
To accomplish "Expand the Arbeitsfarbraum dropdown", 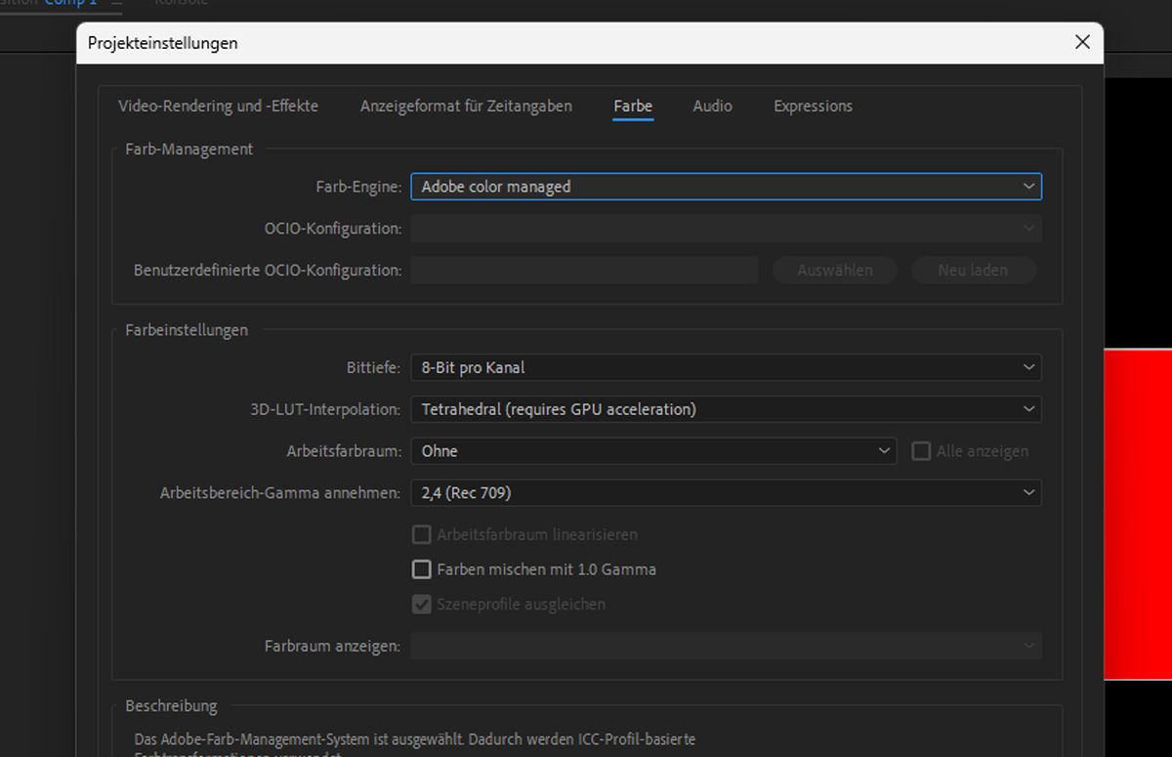I will [653, 450].
